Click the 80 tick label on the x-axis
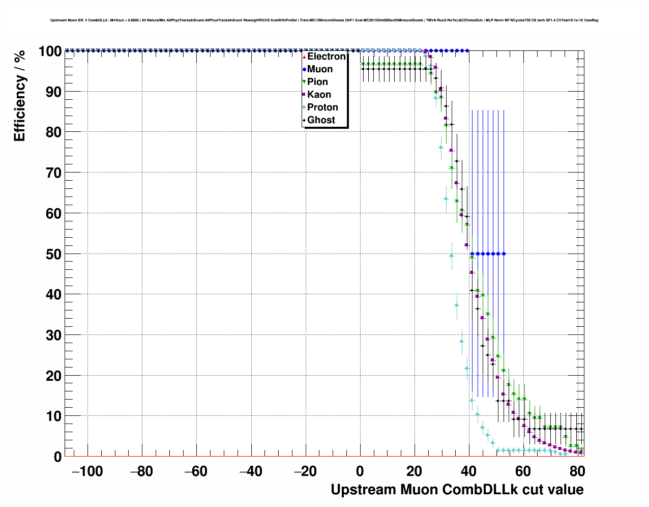The image size is (649, 507). [x=577, y=471]
